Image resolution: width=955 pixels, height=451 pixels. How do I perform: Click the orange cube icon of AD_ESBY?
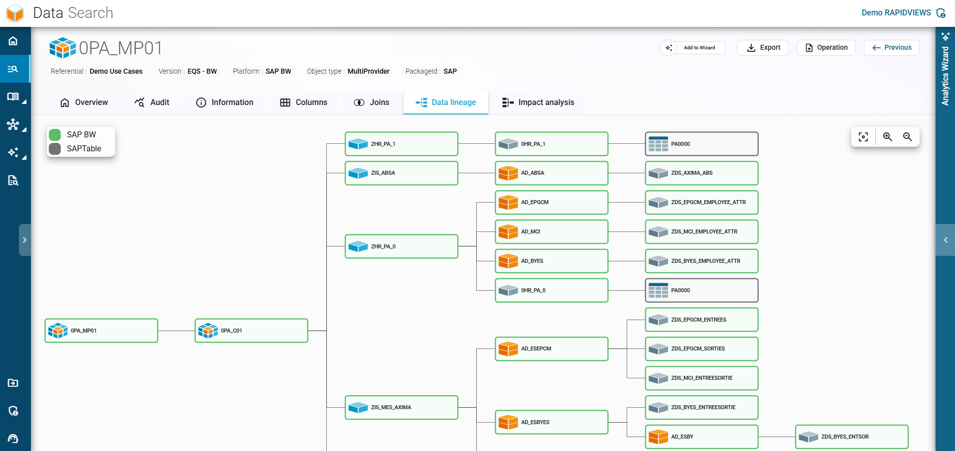point(658,437)
